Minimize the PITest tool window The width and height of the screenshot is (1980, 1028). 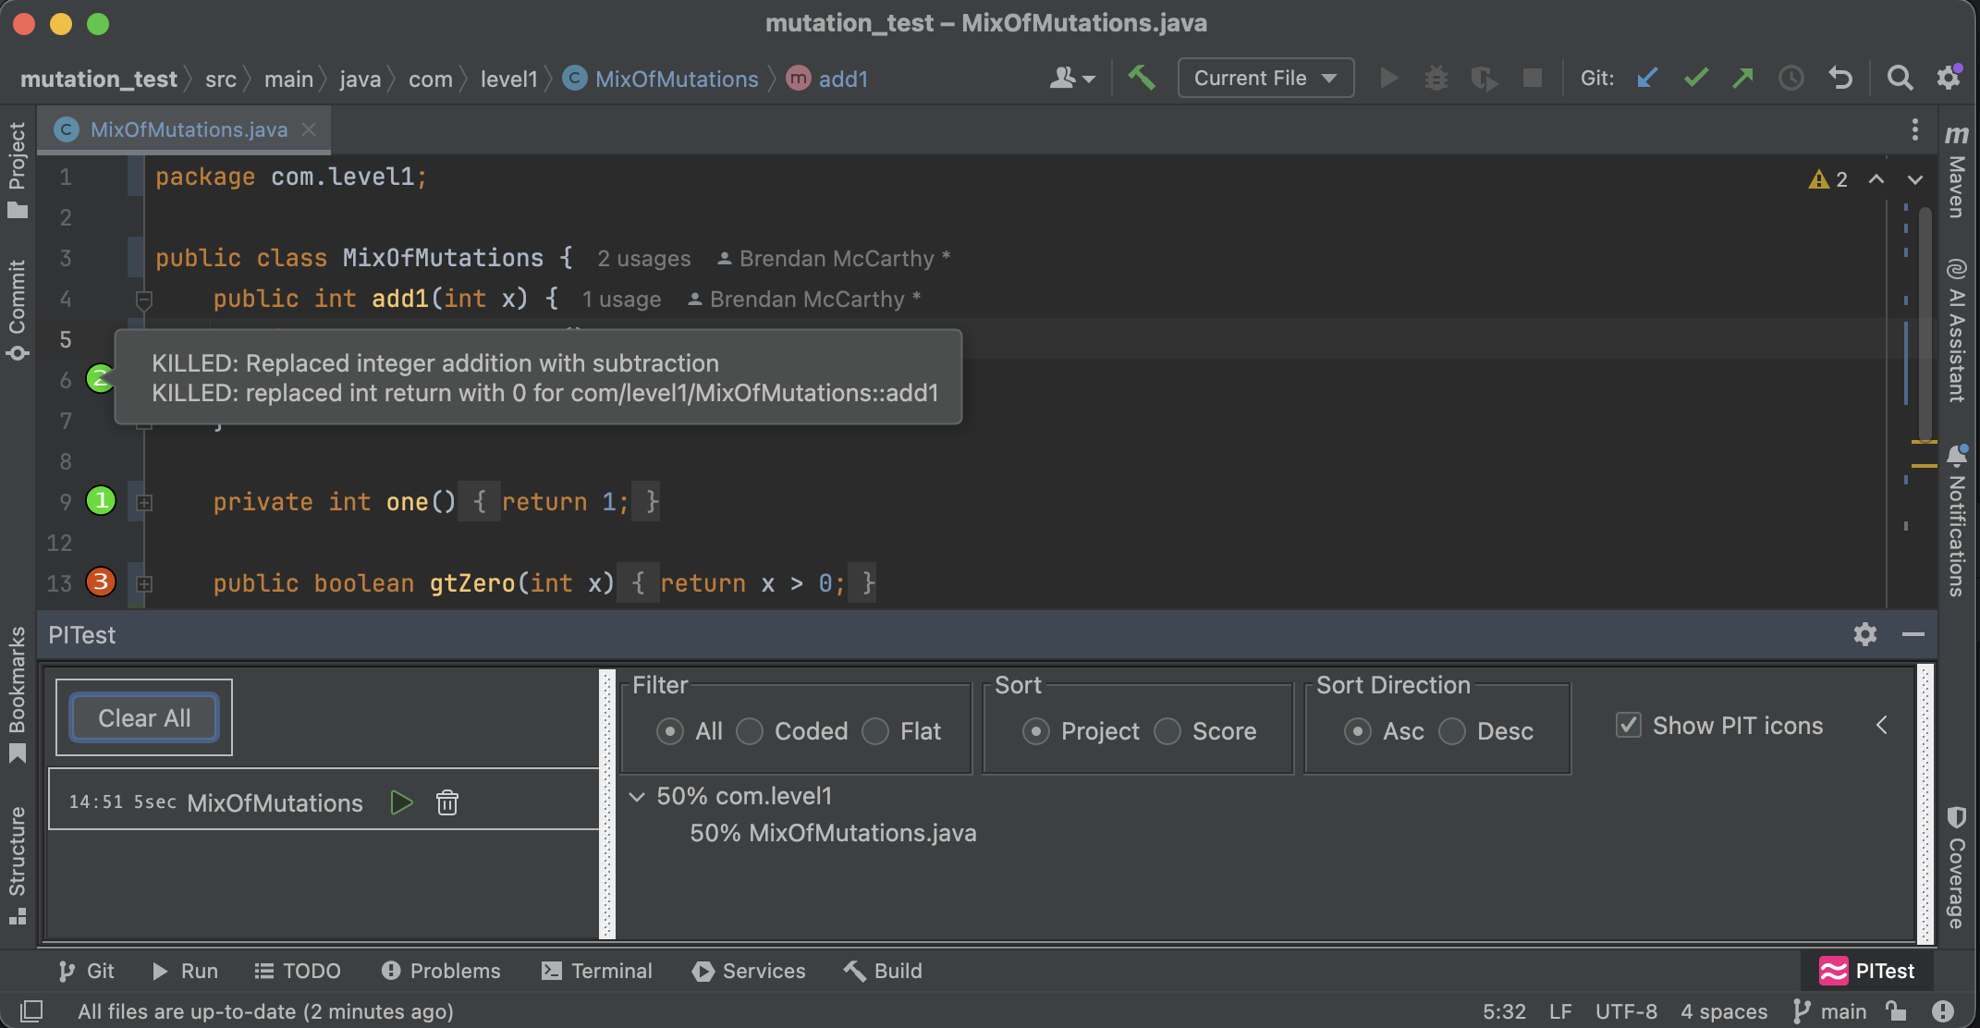point(1913,634)
